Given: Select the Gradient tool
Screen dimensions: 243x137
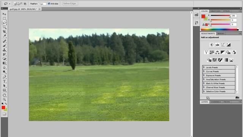Looking at the screenshot, I should [x=4, y=63].
